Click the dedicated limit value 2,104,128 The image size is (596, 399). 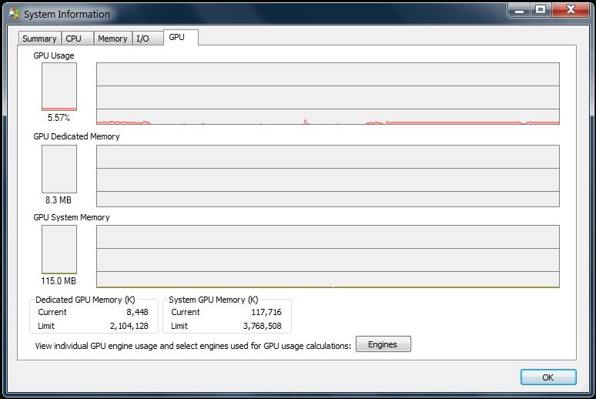[x=129, y=326]
